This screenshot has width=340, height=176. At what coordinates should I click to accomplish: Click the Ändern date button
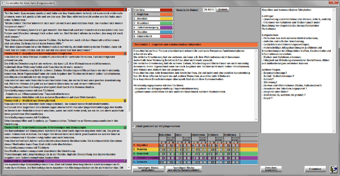coord(222,9)
